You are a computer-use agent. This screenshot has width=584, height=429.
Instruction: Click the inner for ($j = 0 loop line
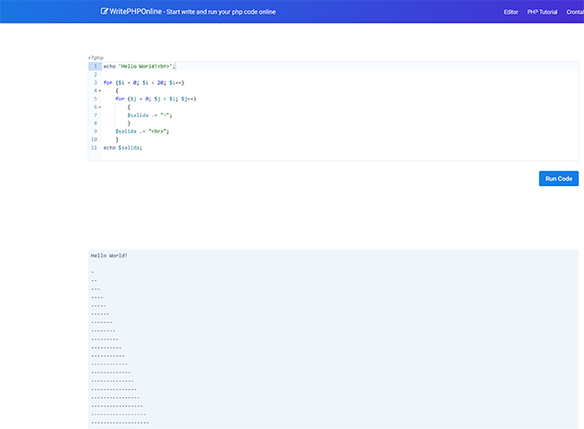(x=155, y=99)
